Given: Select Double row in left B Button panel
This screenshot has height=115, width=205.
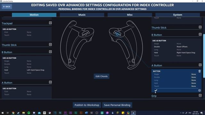Looking at the screenshot, I should pyautogui.click(x=27, y=64).
